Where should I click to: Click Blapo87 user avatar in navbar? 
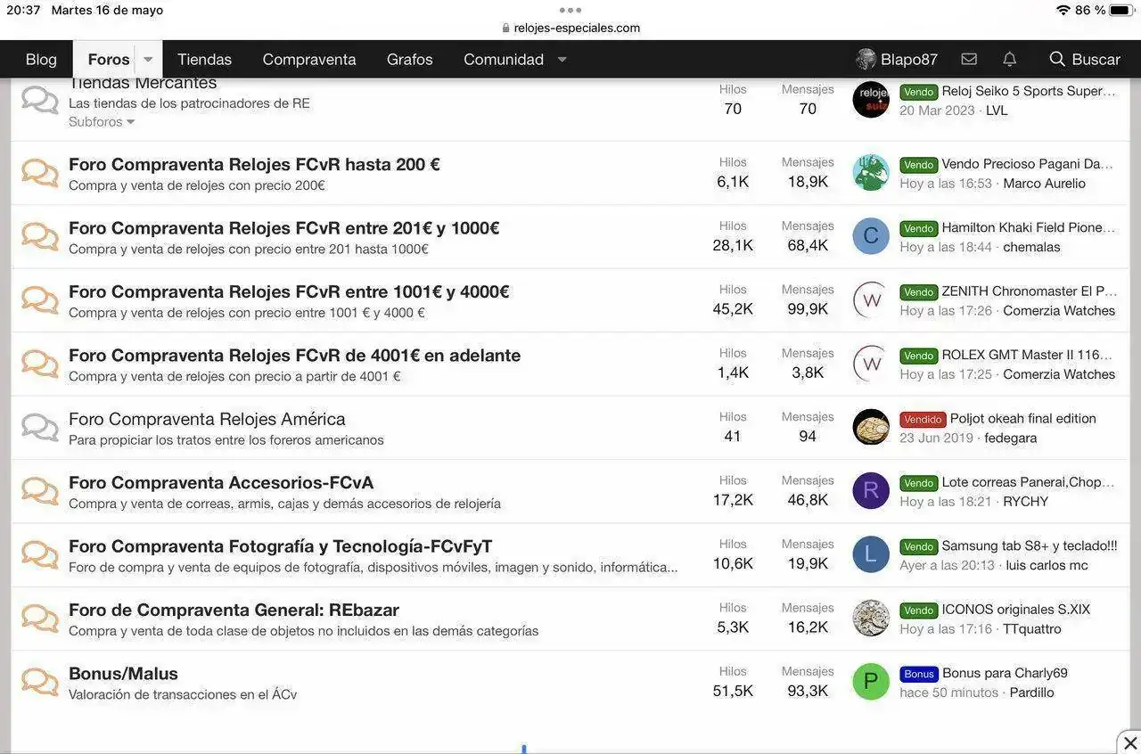(866, 59)
